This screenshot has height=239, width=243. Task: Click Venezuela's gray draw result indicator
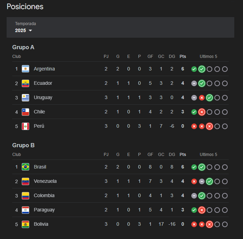pyautogui.click(x=201, y=181)
